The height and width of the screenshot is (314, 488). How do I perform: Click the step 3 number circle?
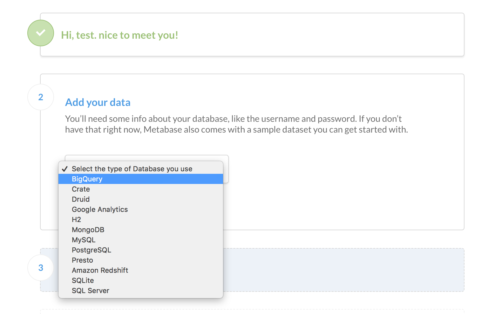[x=41, y=268]
